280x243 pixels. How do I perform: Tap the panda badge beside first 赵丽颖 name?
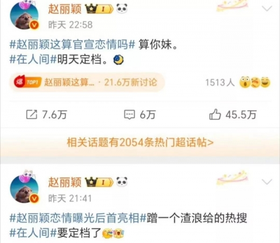coord(122,9)
